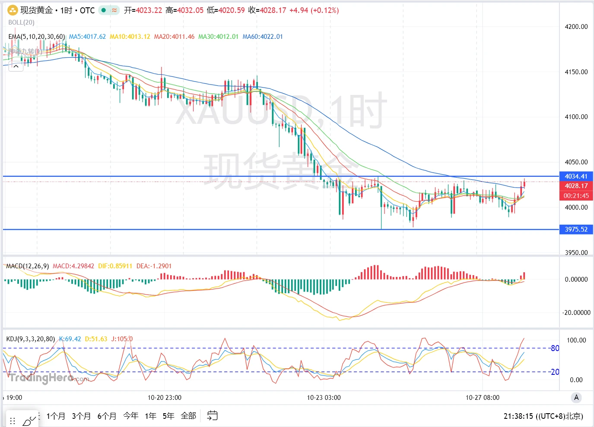Open the go-to-date calendar icon
This screenshot has height=427, width=594.
[x=212, y=416]
